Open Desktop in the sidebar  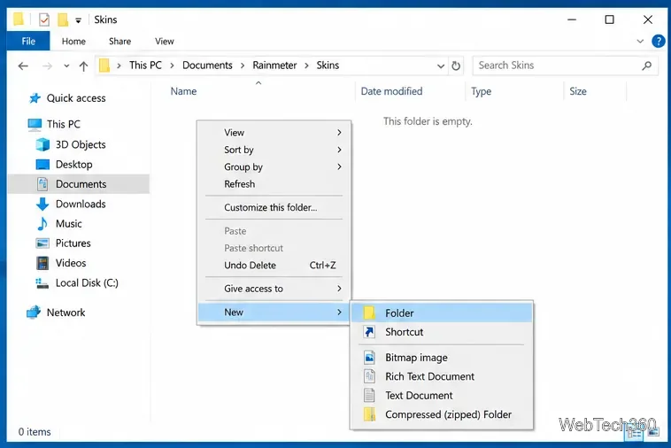point(73,165)
